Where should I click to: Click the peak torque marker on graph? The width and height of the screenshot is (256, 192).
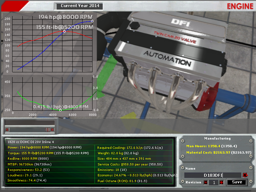pos(64,31)
